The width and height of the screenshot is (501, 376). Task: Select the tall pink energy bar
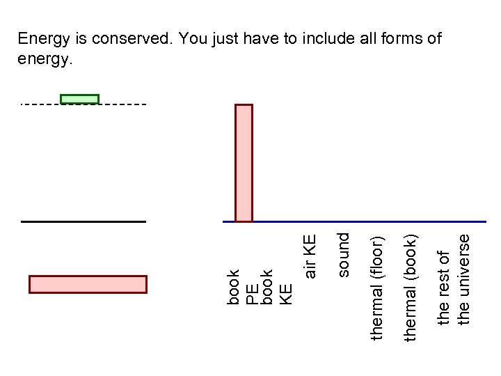244,162
